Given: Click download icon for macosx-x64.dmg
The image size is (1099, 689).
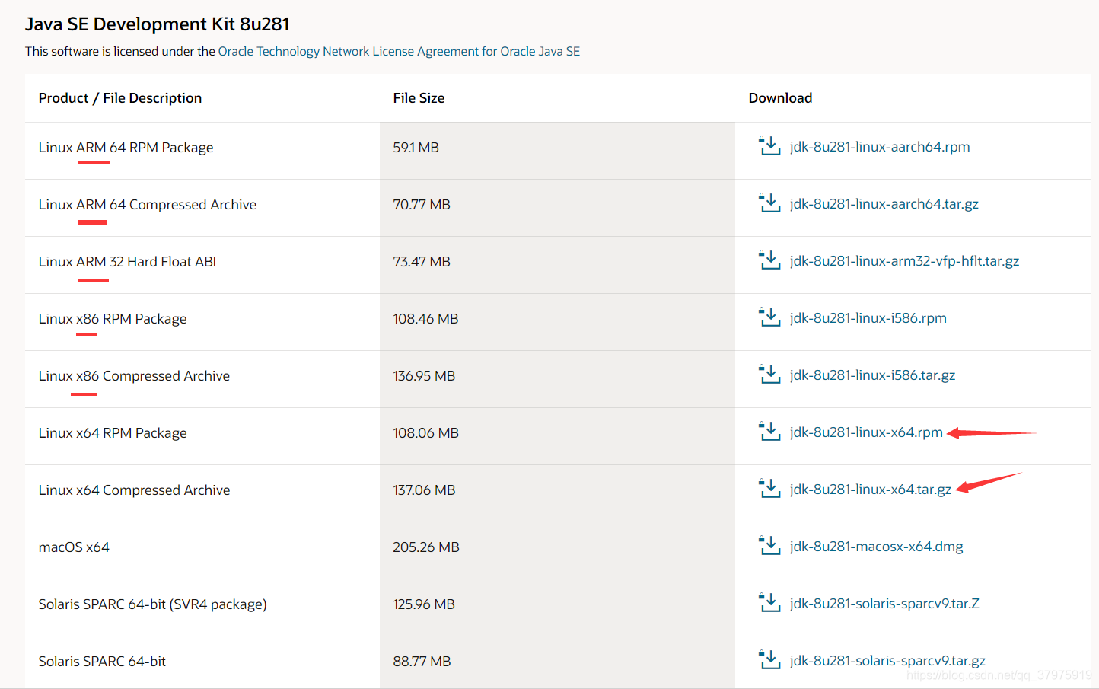Looking at the screenshot, I should pos(769,546).
